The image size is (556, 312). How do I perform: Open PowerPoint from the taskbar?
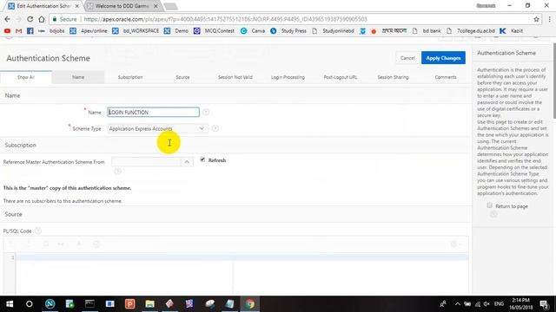point(129,304)
